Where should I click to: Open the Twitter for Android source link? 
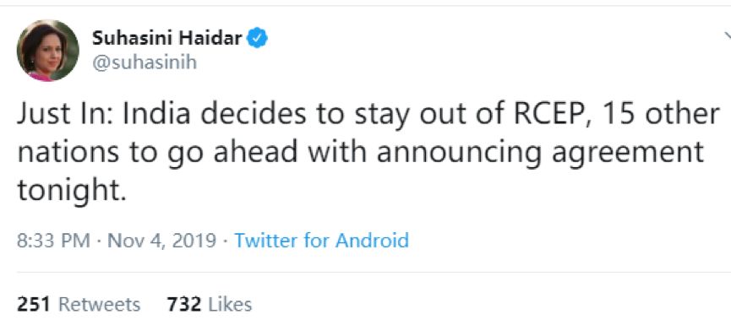322,241
